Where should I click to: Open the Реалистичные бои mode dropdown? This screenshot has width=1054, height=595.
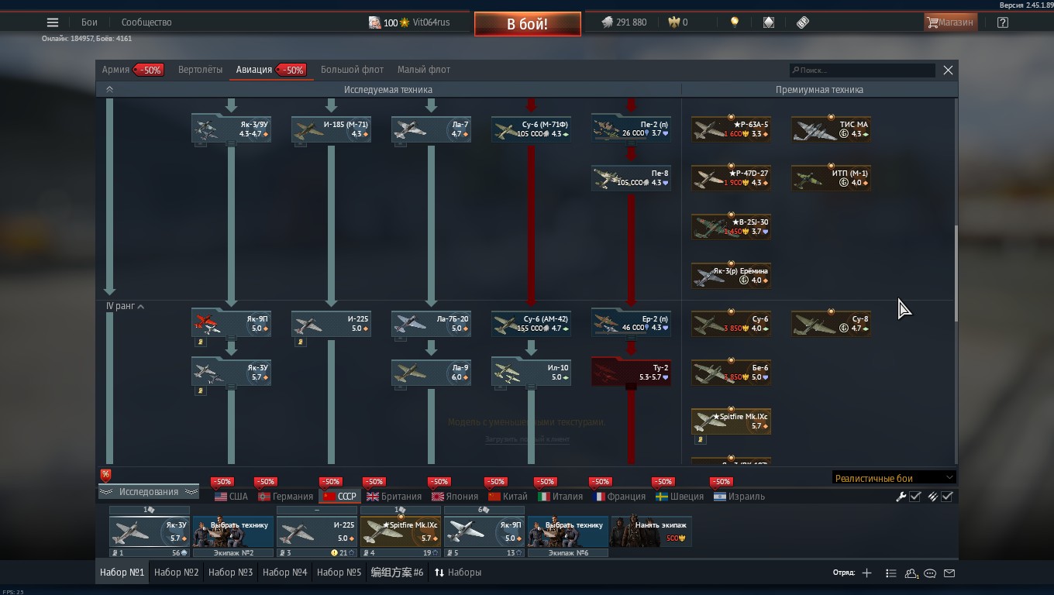click(x=894, y=478)
